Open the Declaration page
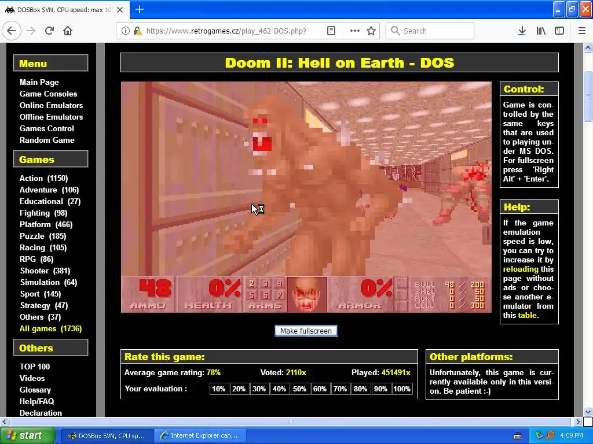The image size is (593, 444). [41, 413]
